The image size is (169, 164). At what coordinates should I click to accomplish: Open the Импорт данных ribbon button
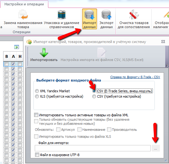89,19
